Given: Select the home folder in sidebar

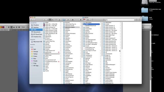Looking at the screenshot, I should [36, 30].
